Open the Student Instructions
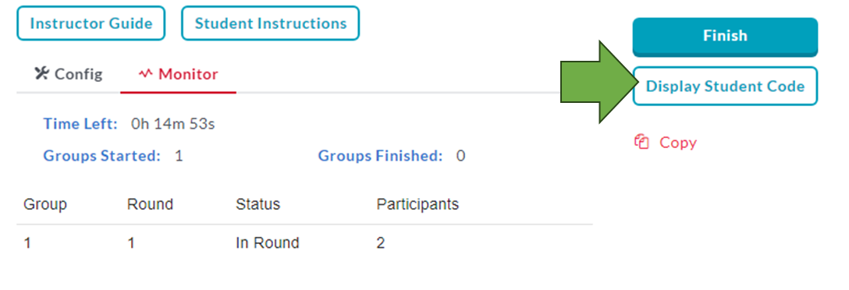849x290 pixels. click(x=270, y=23)
